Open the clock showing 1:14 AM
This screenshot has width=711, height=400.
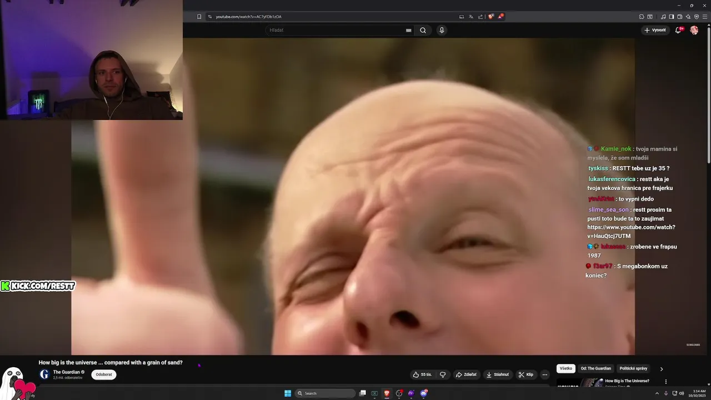click(697, 393)
